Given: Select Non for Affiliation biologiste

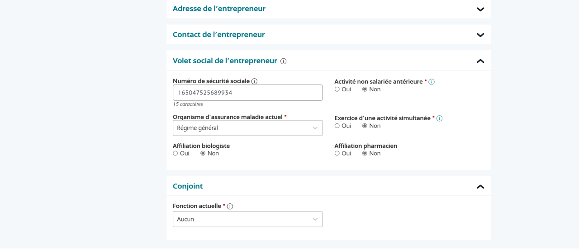Looking at the screenshot, I should (203, 154).
